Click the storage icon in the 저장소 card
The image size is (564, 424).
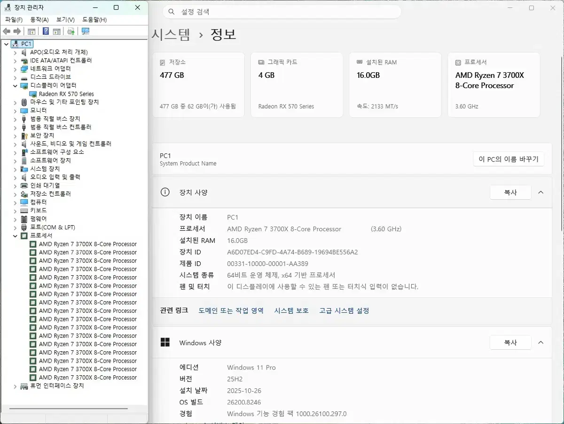click(163, 62)
